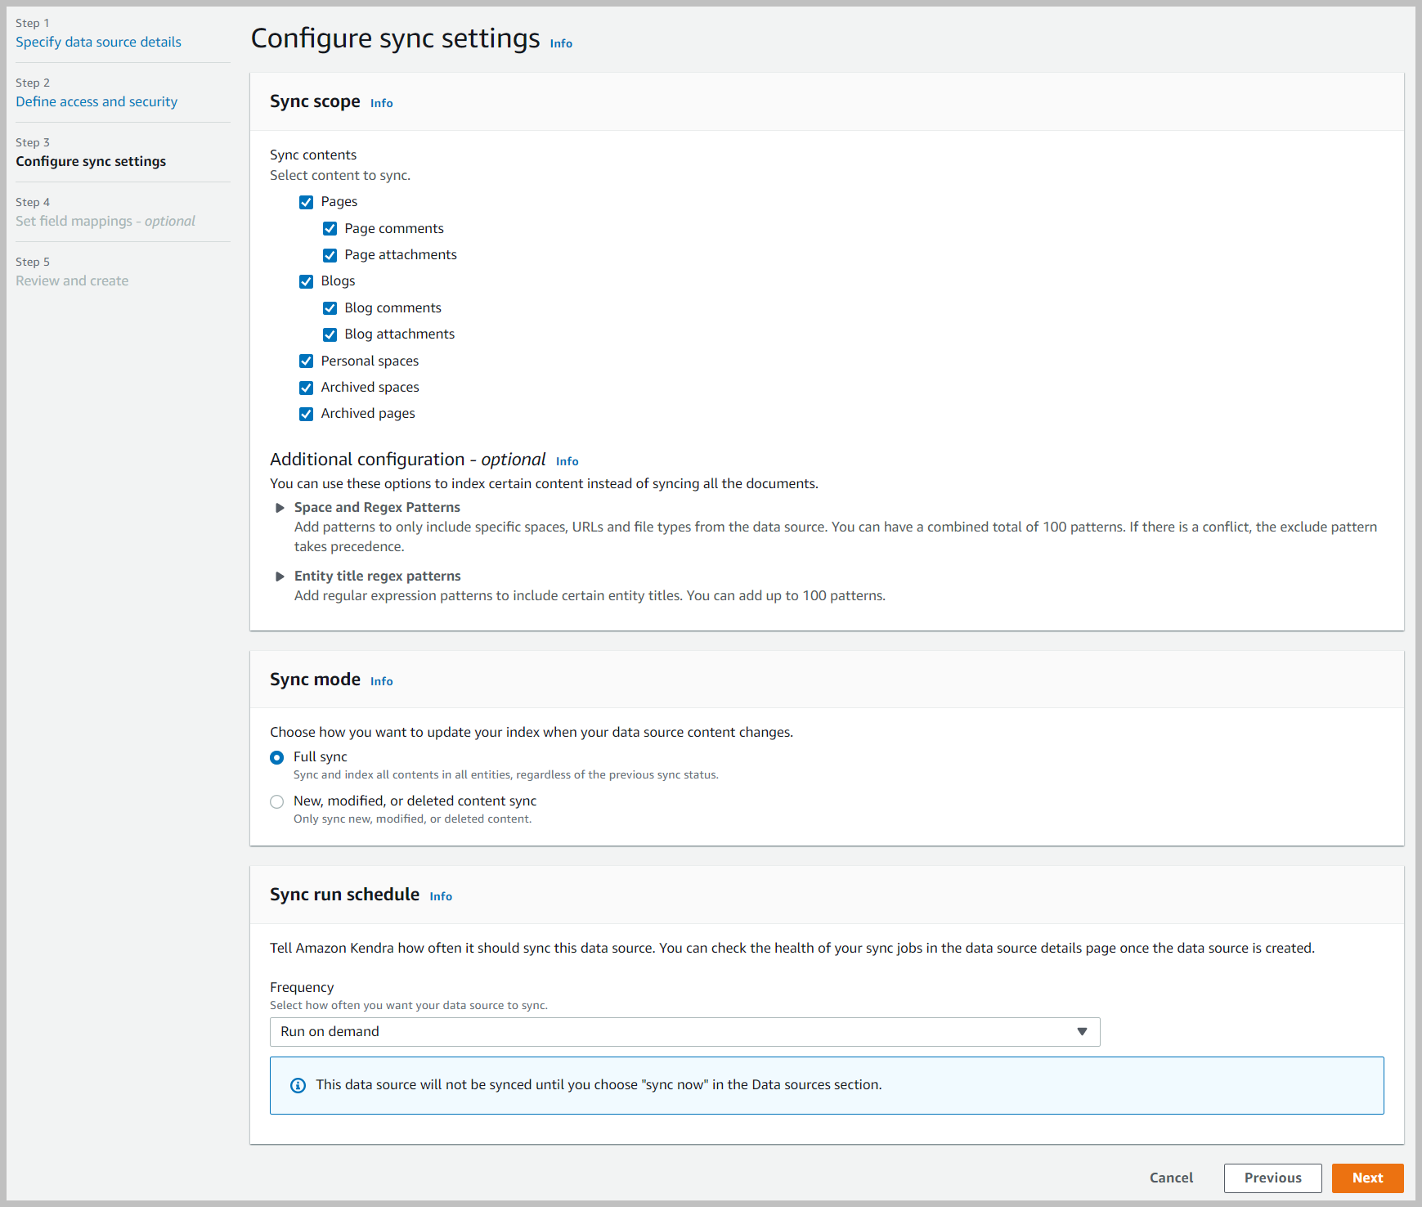Click the Info link next to Sync scope
Viewport: 1422px width, 1207px height.
(x=380, y=103)
